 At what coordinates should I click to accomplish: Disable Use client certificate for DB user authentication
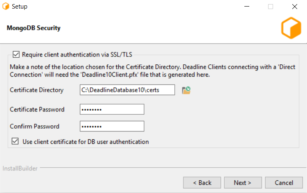(x=15, y=142)
